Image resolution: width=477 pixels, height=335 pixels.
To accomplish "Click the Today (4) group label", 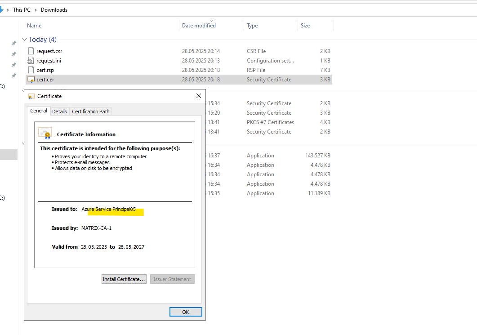I will click(43, 39).
